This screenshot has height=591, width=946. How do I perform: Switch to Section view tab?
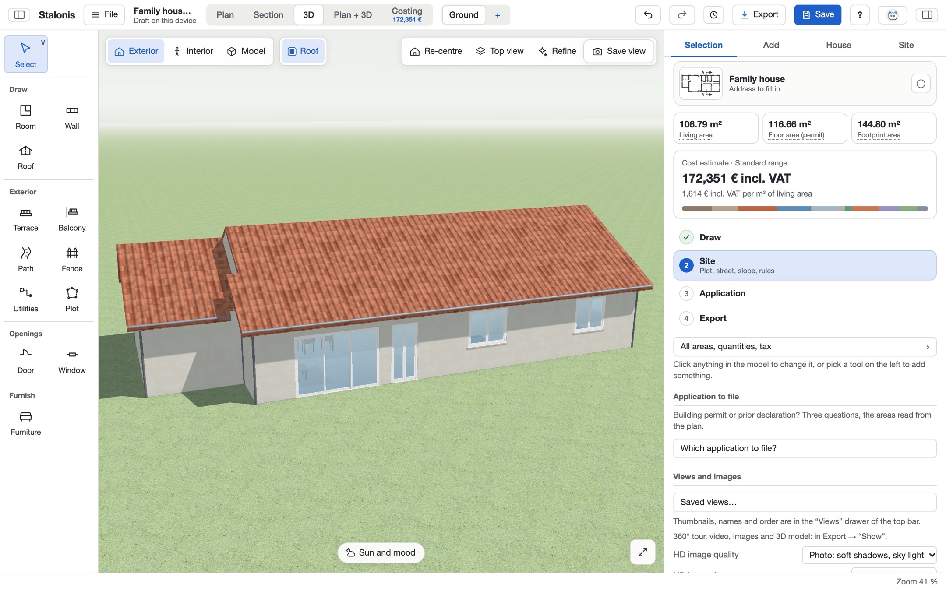click(268, 15)
